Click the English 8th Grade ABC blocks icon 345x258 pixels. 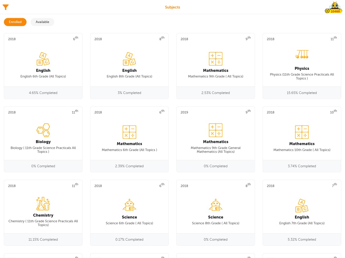[129, 59]
